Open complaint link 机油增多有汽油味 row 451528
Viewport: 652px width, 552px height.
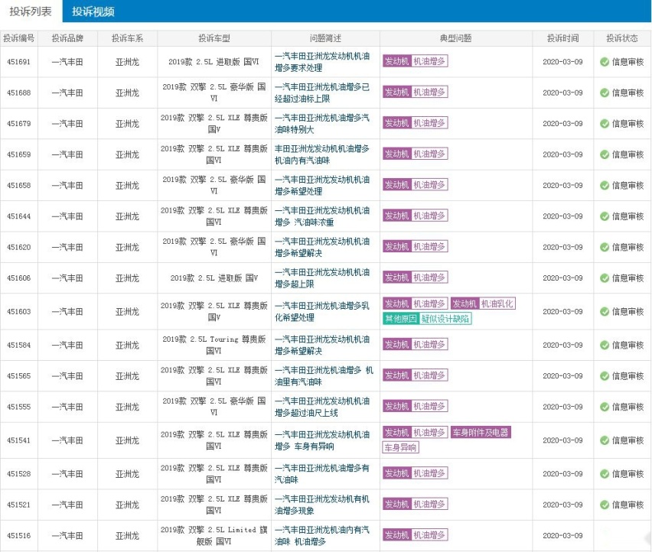click(322, 474)
